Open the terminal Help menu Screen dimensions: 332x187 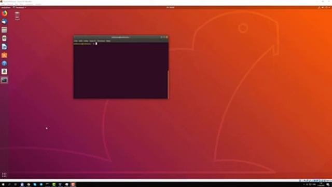pyautogui.click(x=108, y=41)
